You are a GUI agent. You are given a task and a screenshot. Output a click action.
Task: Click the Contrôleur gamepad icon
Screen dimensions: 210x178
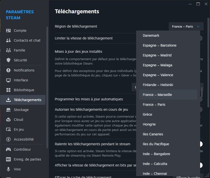pos(8,149)
